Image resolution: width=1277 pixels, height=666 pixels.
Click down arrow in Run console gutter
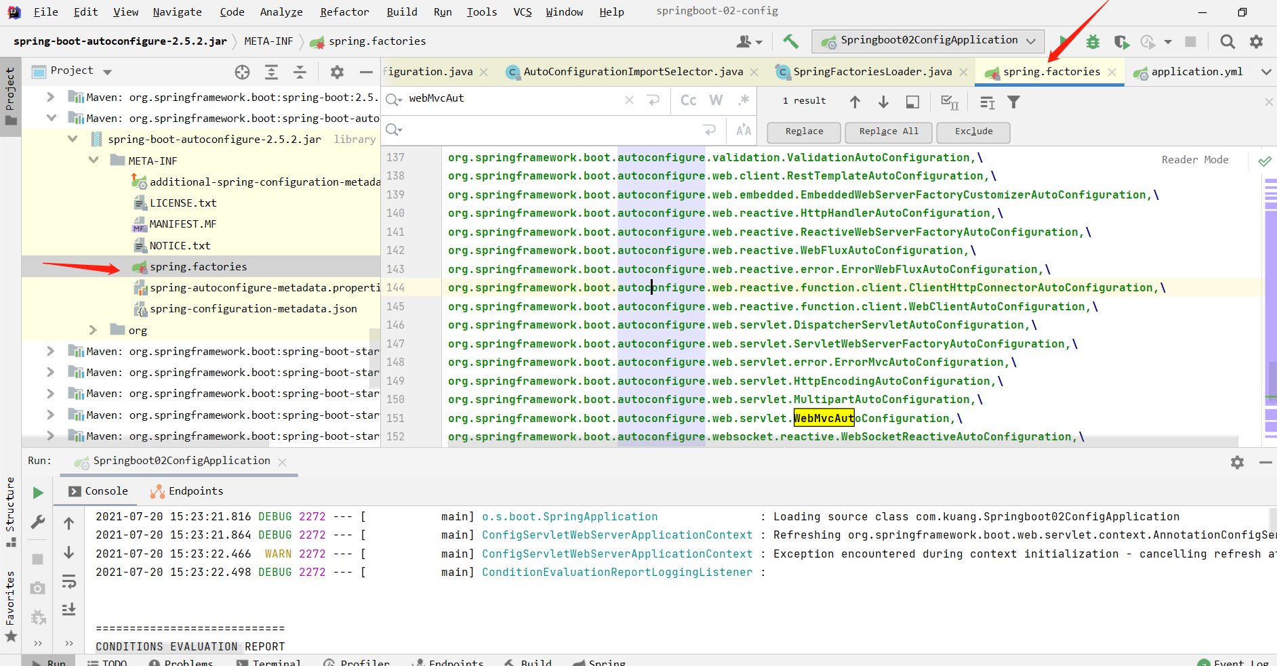(68, 553)
